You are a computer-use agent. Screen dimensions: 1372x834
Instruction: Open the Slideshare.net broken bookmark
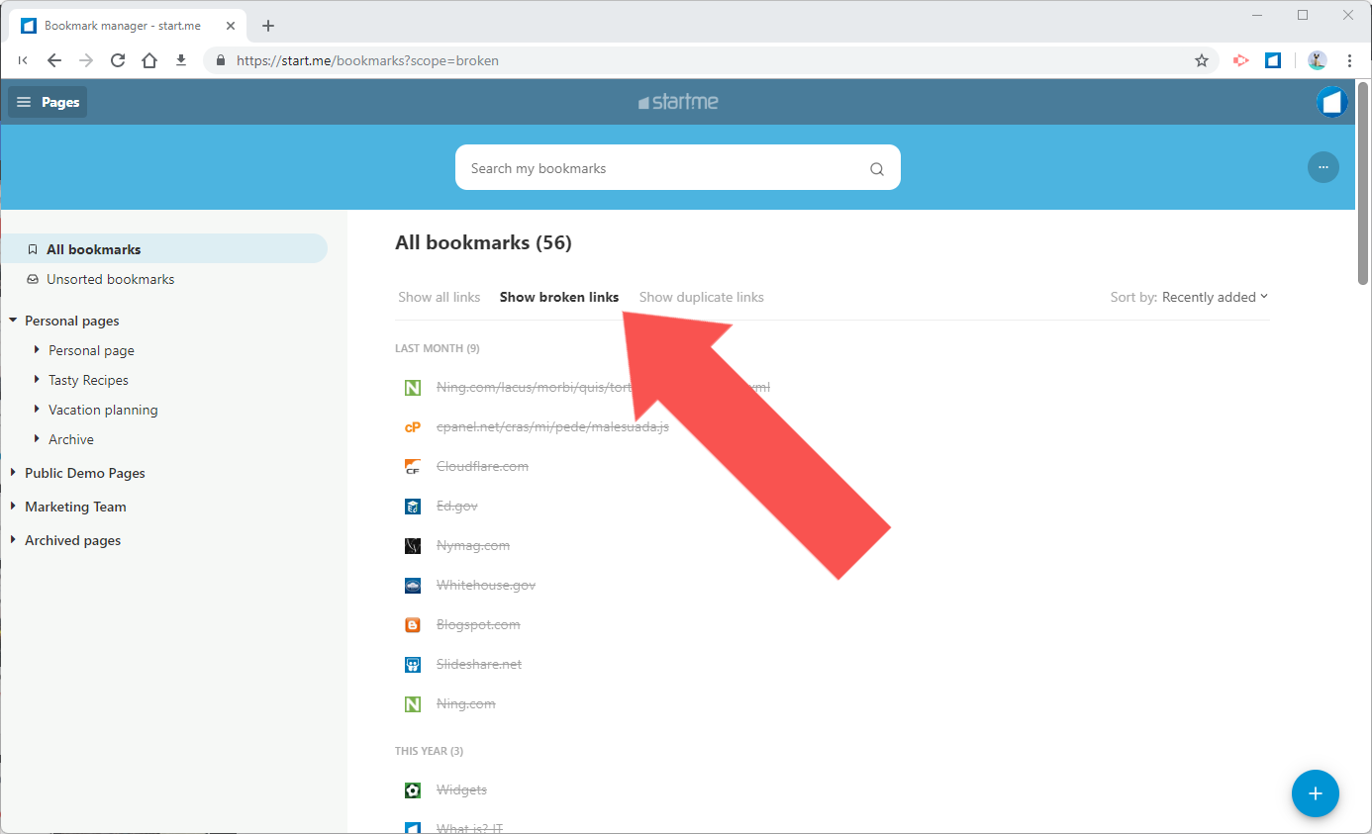(x=479, y=664)
